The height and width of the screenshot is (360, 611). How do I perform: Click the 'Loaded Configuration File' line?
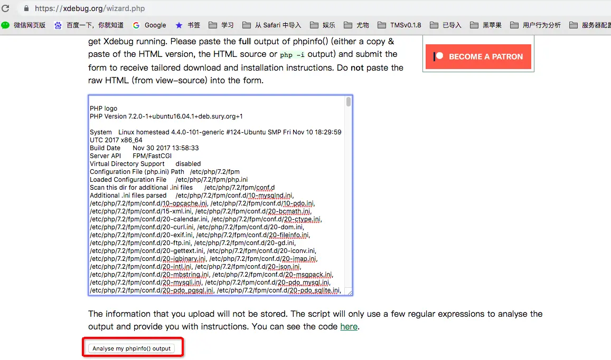169,180
